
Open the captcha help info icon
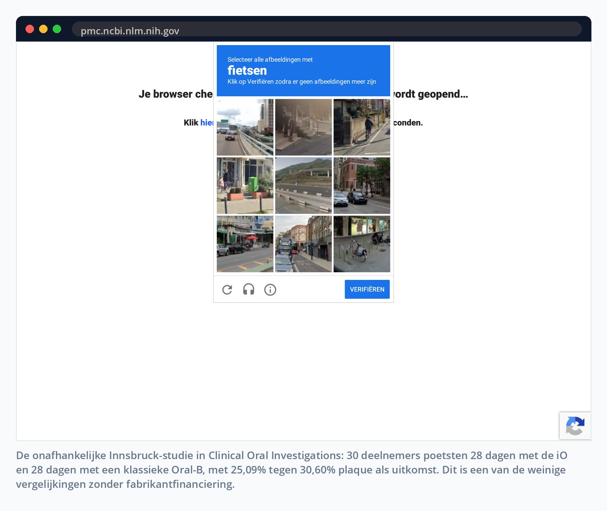pyautogui.click(x=270, y=289)
